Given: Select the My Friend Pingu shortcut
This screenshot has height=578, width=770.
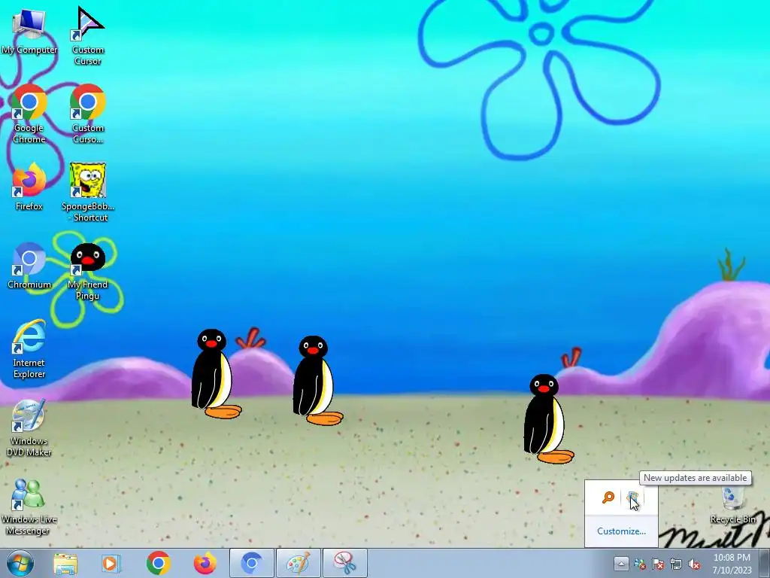Looking at the screenshot, I should click(x=88, y=271).
